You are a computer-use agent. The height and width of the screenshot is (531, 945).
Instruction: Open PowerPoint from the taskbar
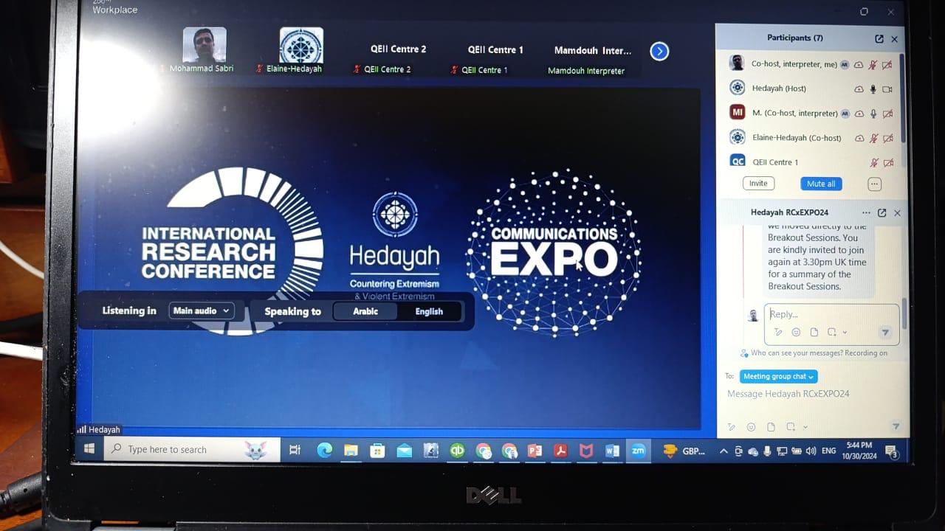535,451
